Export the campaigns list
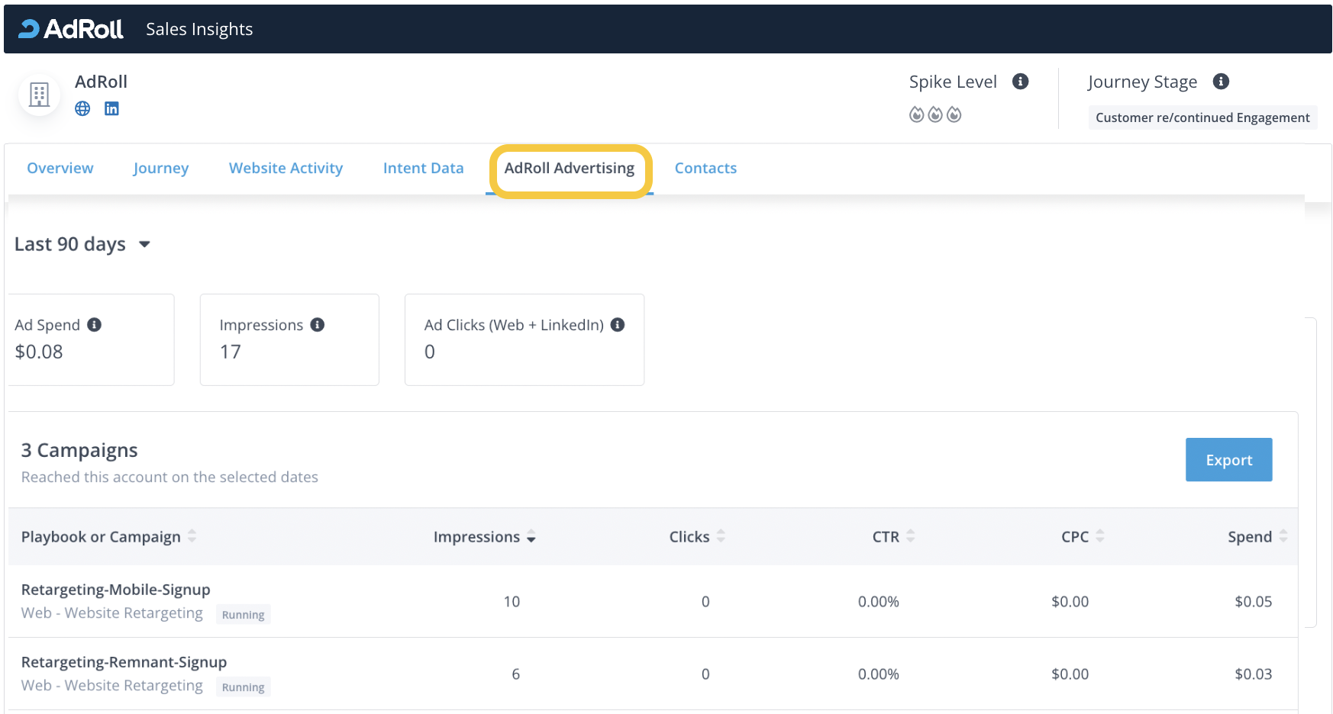Viewport: 1333px width, 714px height. 1229,460
